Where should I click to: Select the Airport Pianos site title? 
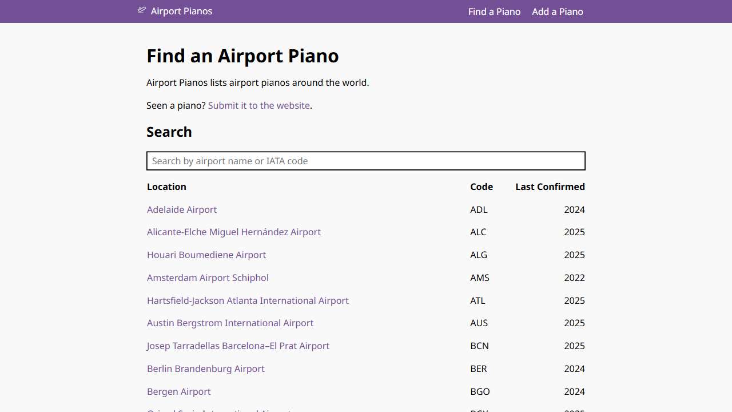tap(181, 11)
